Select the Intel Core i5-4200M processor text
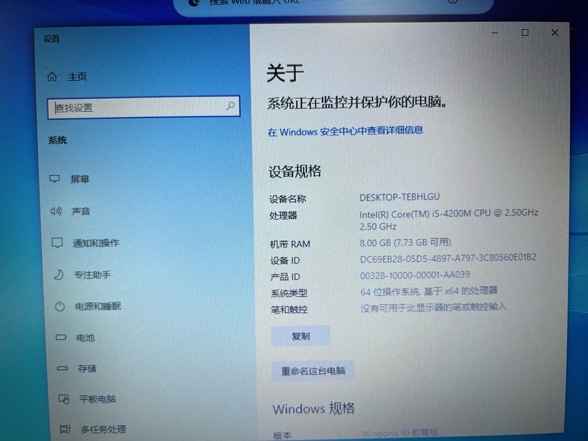This screenshot has height=441, width=588. click(449, 219)
